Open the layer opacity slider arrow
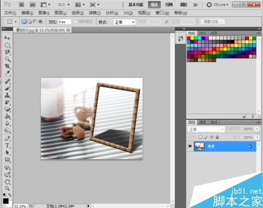This screenshot has height=208, width=263. pyautogui.click(x=257, y=129)
